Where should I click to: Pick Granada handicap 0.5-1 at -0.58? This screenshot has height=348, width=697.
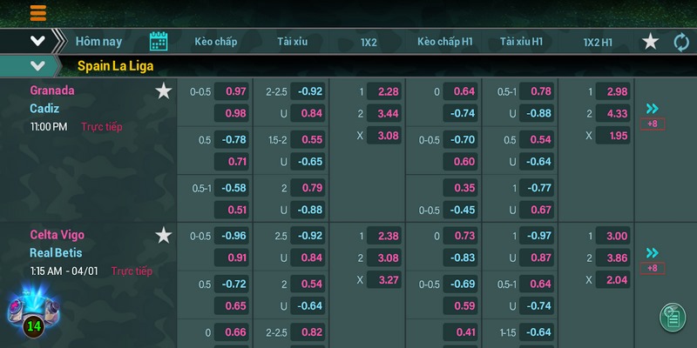coord(231,188)
